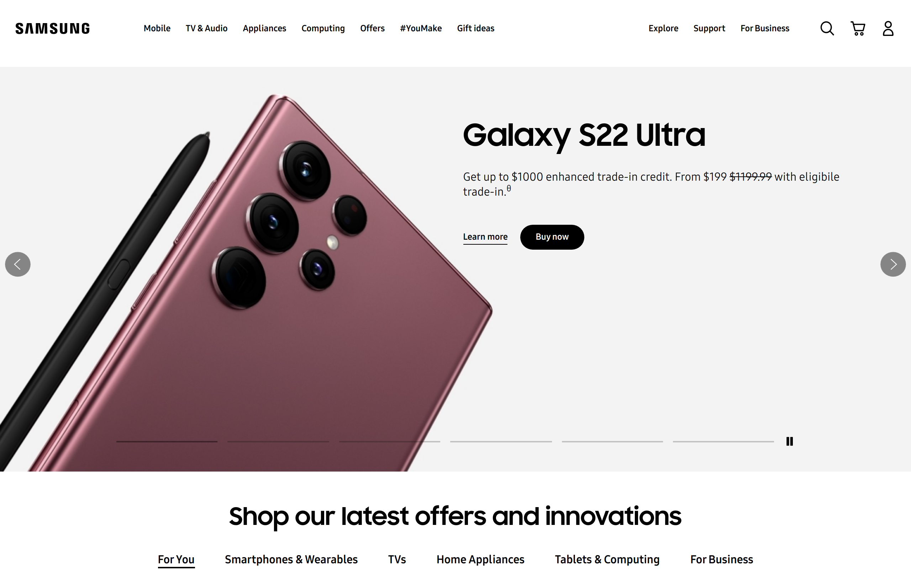The width and height of the screenshot is (911, 569).
Task: Jump to fourth carousel slide indicator
Action: 501,441
